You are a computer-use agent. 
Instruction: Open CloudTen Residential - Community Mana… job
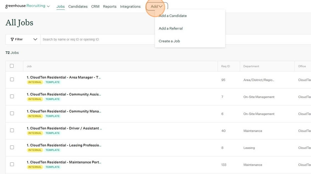point(64,111)
